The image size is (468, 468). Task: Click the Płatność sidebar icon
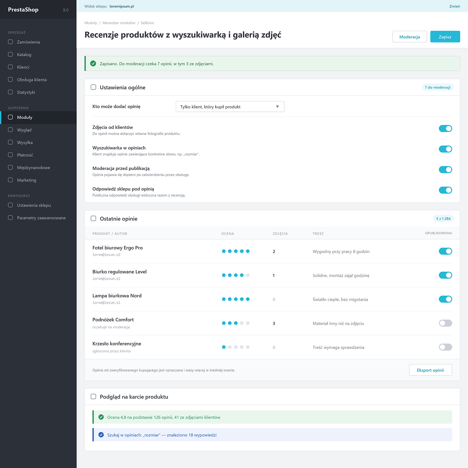coord(10,155)
